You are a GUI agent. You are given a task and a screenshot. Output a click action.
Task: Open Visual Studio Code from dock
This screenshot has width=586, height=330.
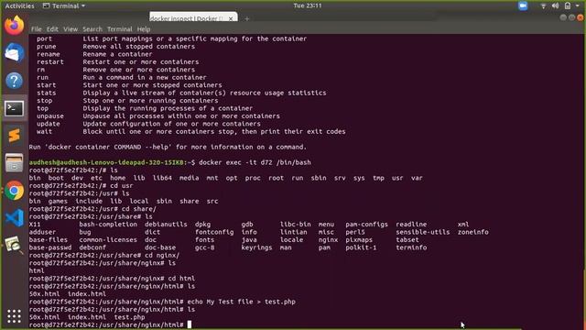coord(15,218)
